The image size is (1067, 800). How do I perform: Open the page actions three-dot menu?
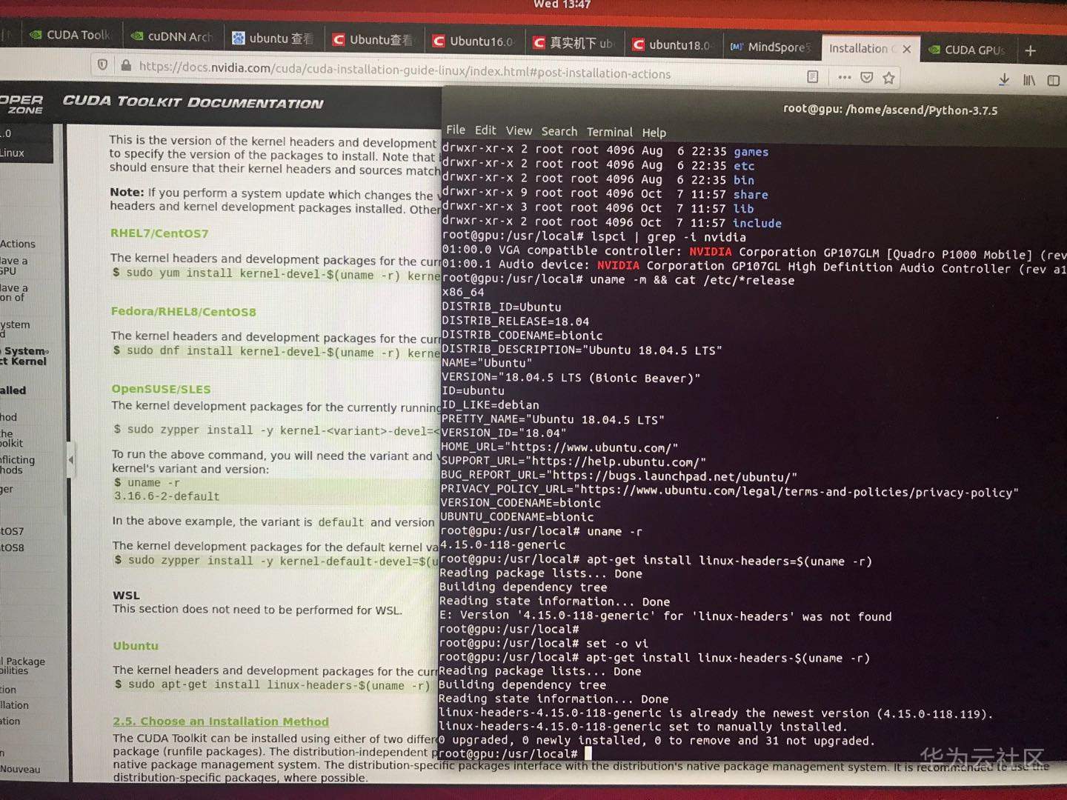844,76
